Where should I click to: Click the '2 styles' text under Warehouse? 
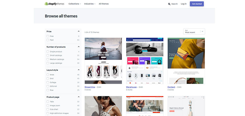tap(129, 90)
